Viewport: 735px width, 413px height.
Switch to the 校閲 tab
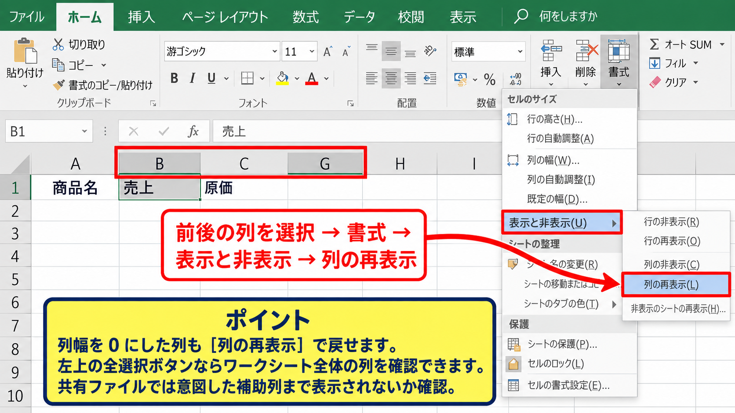click(x=411, y=17)
